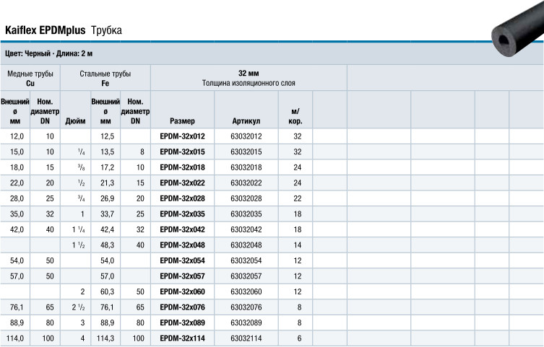Select cell 'EPDM-32x057'
This screenshot has height=347, width=544.
(182, 276)
